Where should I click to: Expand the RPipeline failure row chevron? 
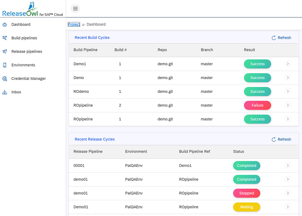click(x=288, y=105)
